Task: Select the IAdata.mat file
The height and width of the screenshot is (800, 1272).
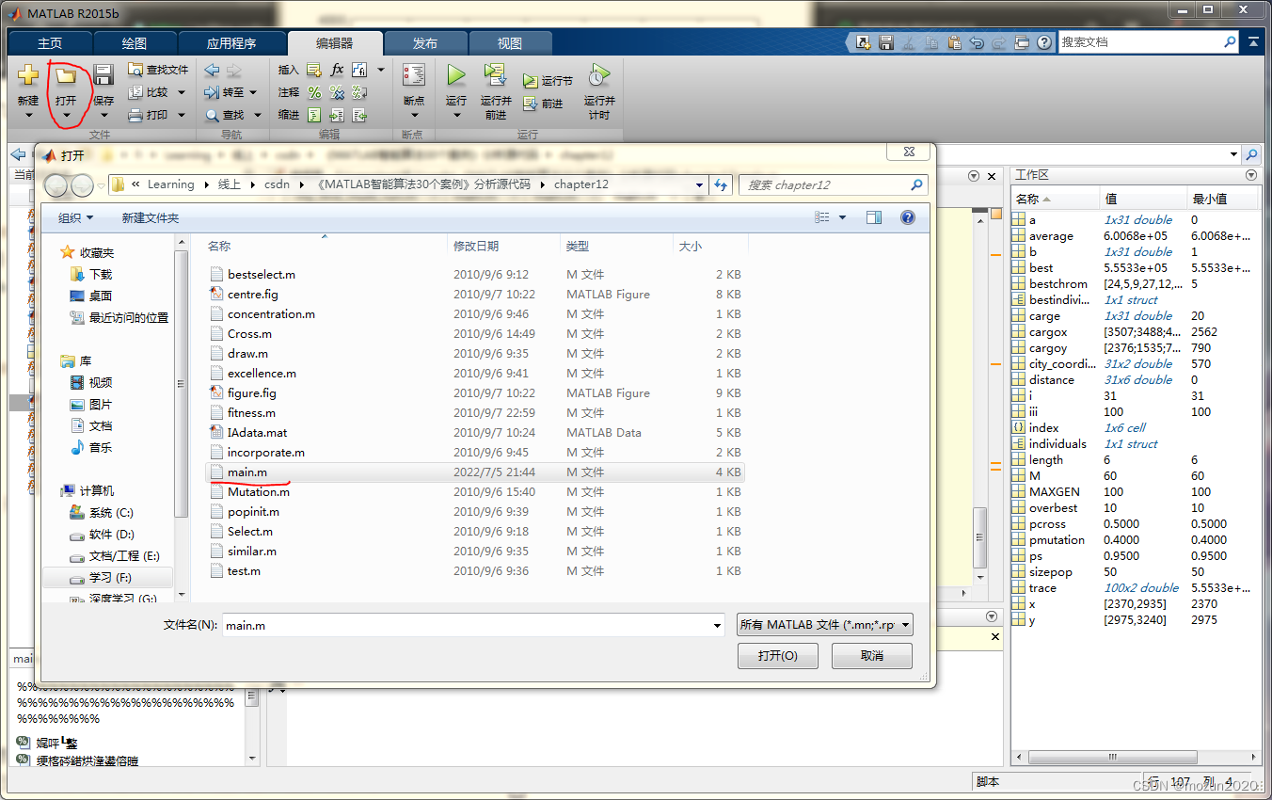Action: (x=475, y=432)
